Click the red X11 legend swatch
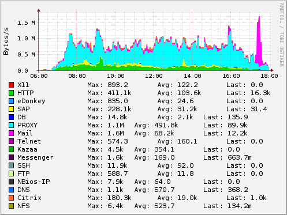287x215 pixels. pos(11,85)
